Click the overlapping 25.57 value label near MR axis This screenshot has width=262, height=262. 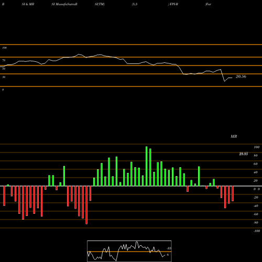pos(244,154)
